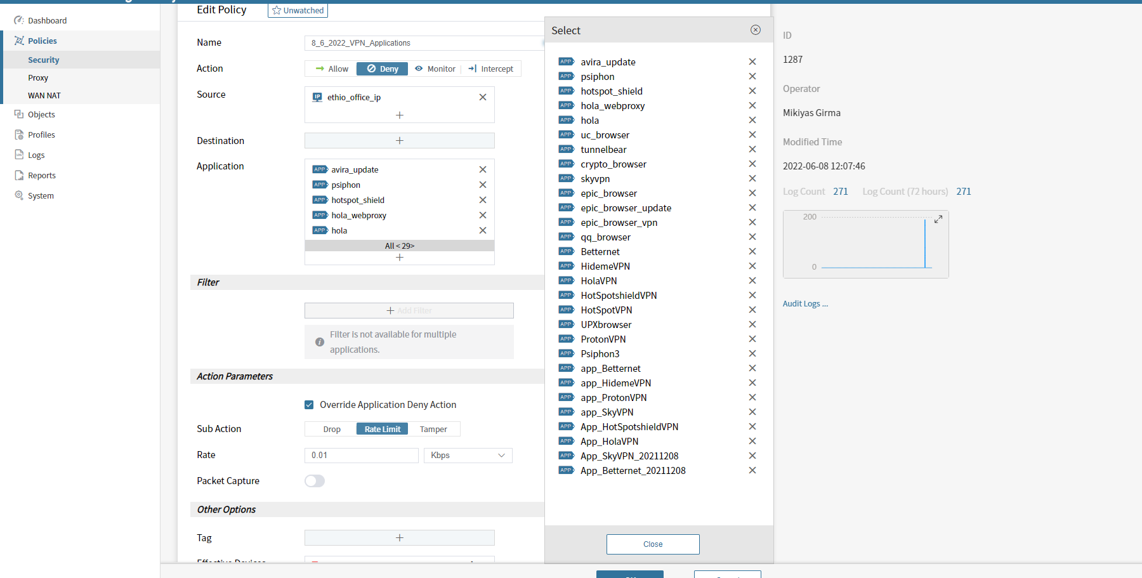The width and height of the screenshot is (1142, 578).
Task: Add a new Tag with plus icon
Action: point(399,538)
